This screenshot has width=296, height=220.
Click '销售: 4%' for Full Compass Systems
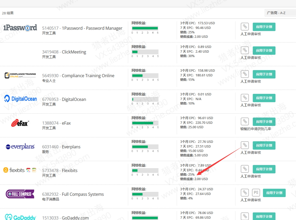(186, 198)
